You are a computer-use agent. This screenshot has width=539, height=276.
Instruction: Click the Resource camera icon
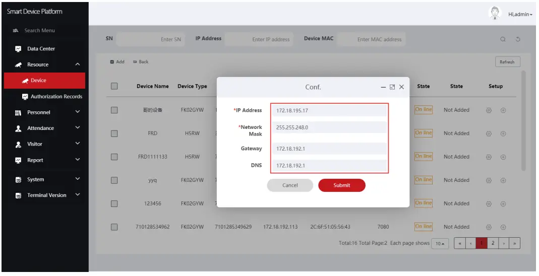click(18, 65)
